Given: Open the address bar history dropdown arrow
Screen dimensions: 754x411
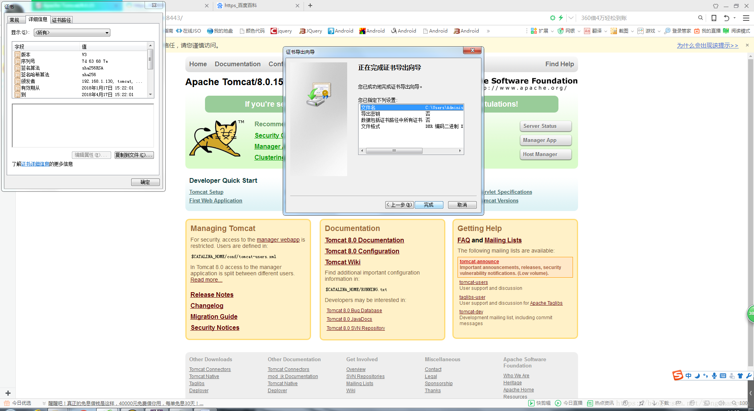Looking at the screenshot, I should click(x=571, y=18).
